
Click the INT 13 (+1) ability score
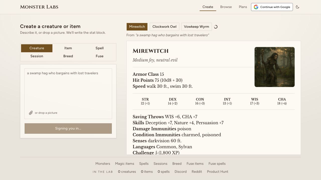[x=227, y=101]
